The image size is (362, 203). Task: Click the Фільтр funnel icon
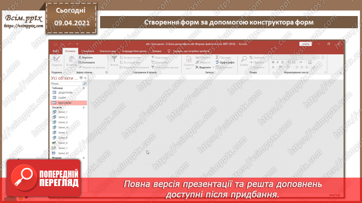tap(114, 60)
